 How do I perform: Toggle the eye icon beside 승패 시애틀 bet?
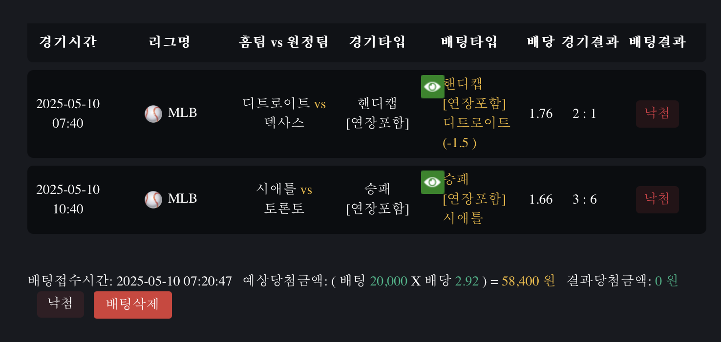[432, 182]
